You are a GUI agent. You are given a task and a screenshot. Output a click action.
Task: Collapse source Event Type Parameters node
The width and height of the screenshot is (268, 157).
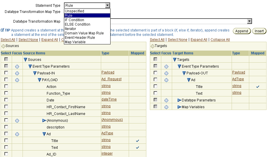[30, 66]
